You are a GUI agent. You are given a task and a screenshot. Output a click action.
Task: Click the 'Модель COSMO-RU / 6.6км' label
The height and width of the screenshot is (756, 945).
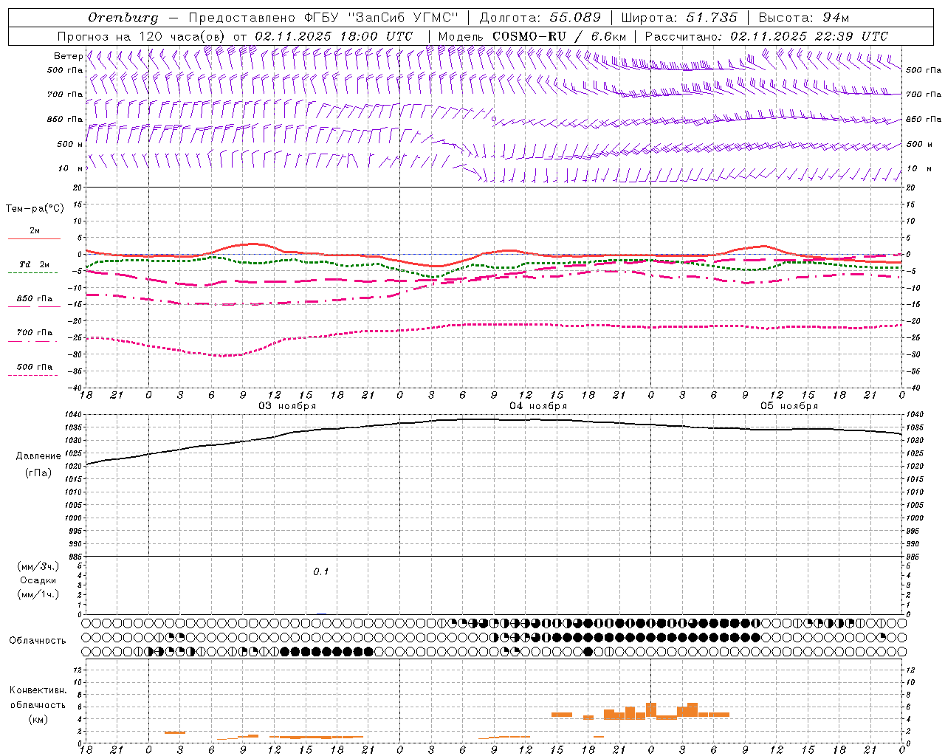coord(532,36)
